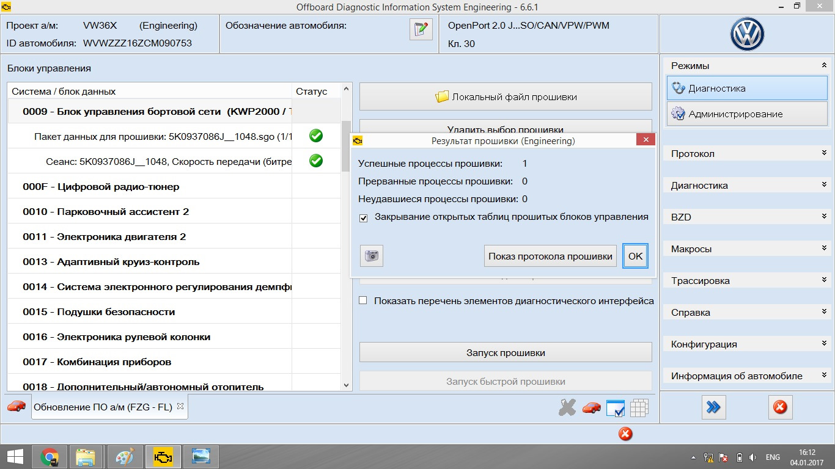
Task: Click green status check for firmware data package
Action: (316, 136)
